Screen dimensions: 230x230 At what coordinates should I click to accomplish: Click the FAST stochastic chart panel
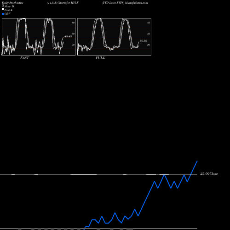39,37
